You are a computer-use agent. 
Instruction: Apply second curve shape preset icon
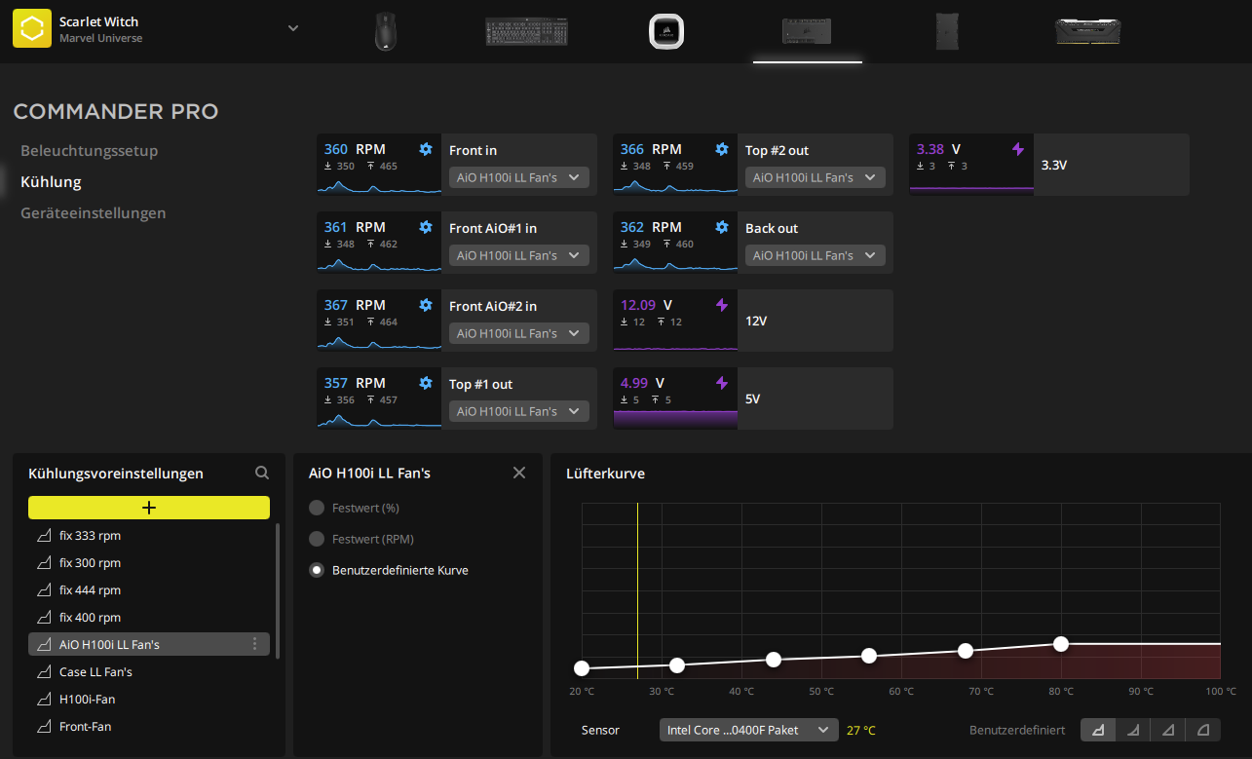pos(1133,730)
